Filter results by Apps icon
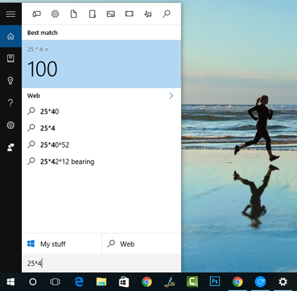The image size is (297, 291). pos(36,14)
